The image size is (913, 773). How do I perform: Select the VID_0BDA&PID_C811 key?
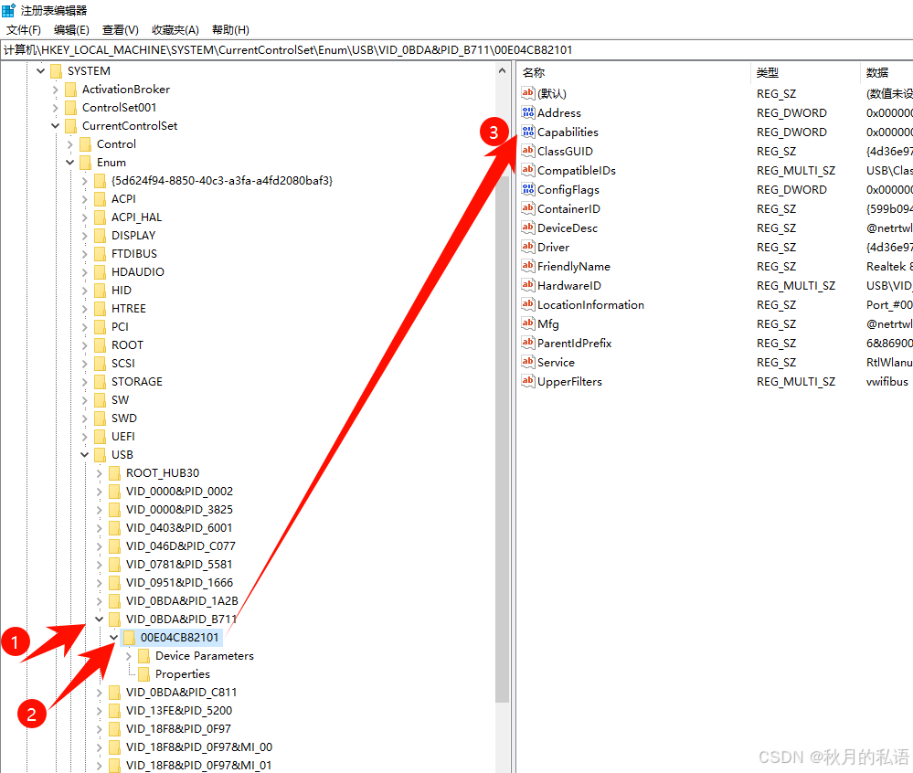(181, 692)
